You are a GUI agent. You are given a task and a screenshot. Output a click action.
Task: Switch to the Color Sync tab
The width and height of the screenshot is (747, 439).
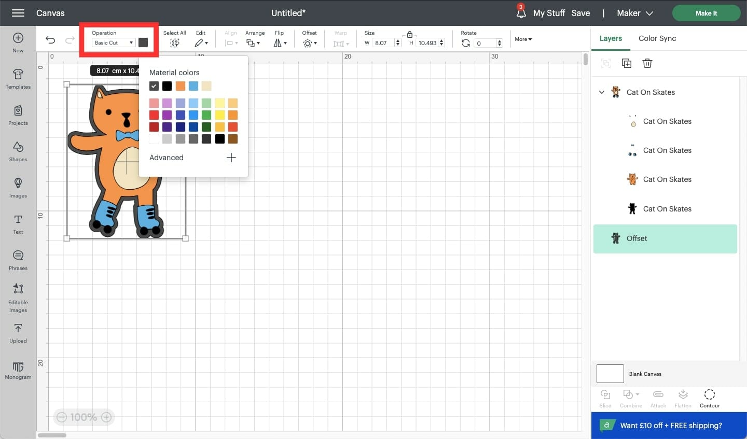pos(657,38)
